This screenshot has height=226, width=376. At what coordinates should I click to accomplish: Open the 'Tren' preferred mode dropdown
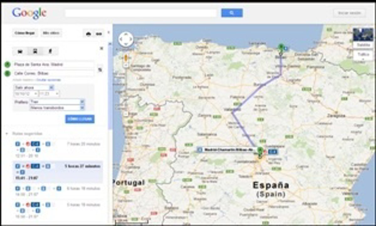(x=57, y=102)
